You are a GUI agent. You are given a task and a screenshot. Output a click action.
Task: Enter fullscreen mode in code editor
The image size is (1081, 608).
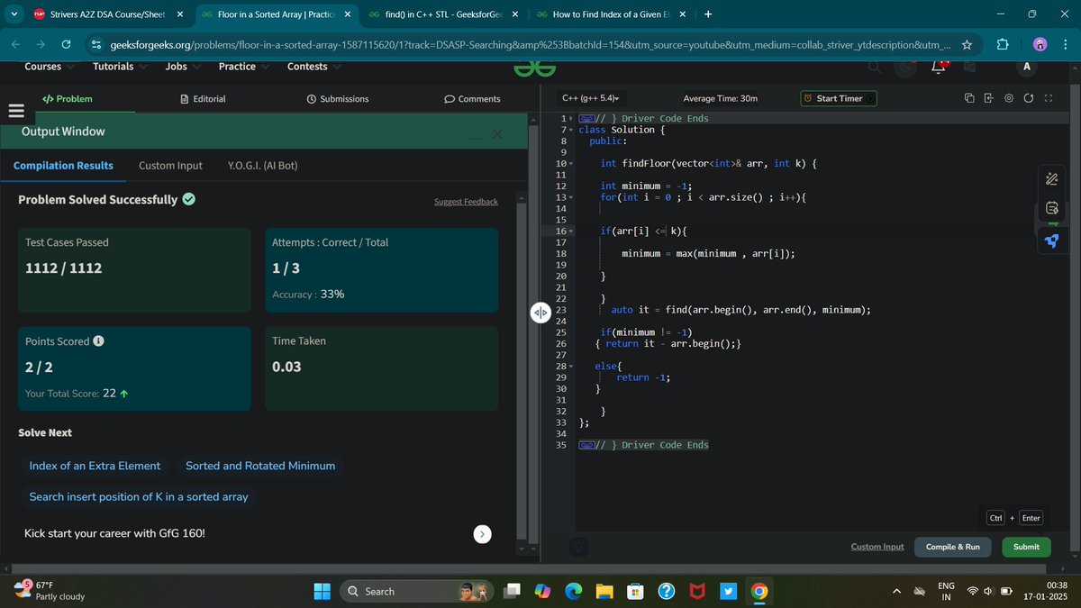pyautogui.click(x=1048, y=98)
